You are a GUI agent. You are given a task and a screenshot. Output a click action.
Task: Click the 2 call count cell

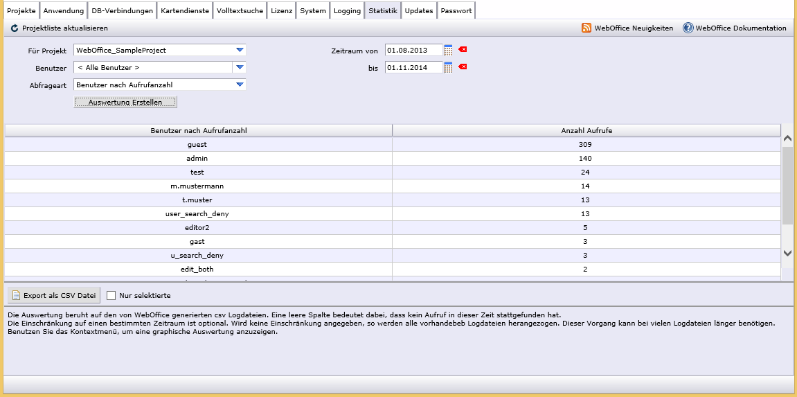click(586, 269)
